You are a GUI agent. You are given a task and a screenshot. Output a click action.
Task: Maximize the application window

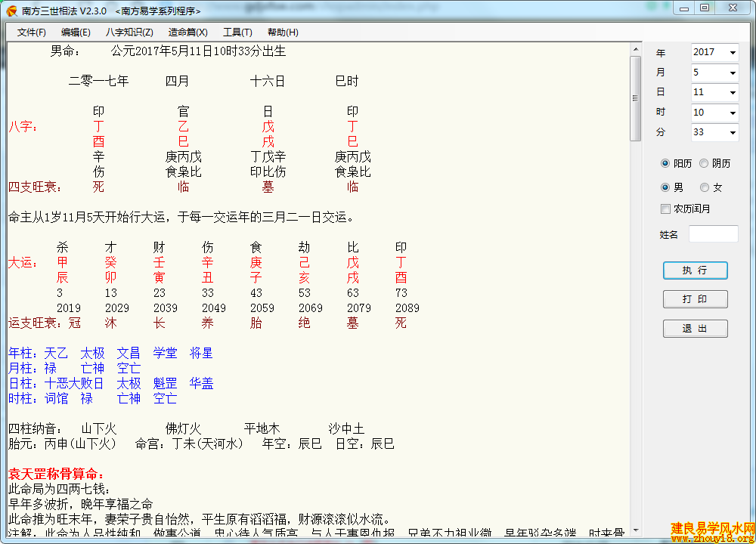pos(704,8)
